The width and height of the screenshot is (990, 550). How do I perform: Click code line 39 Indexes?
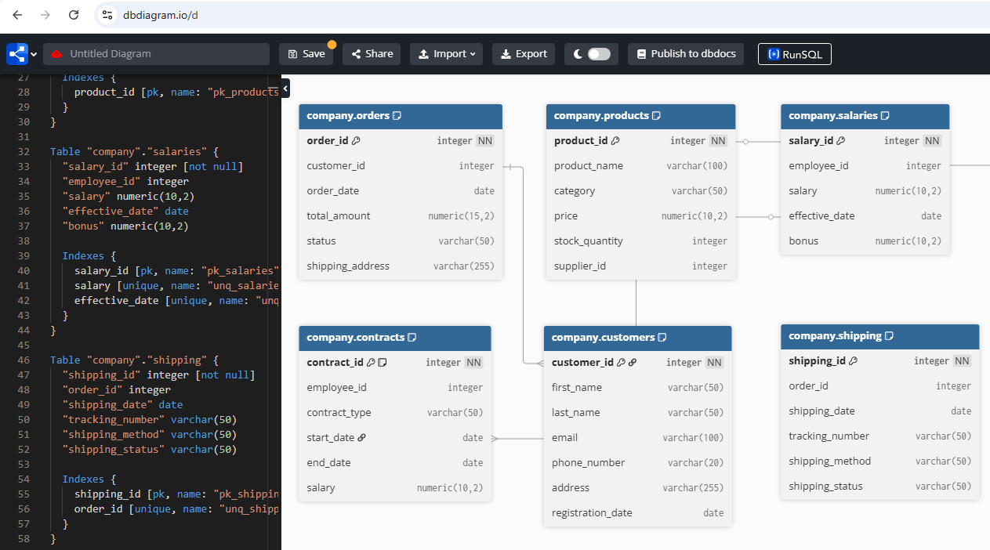click(x=89, y=256)
